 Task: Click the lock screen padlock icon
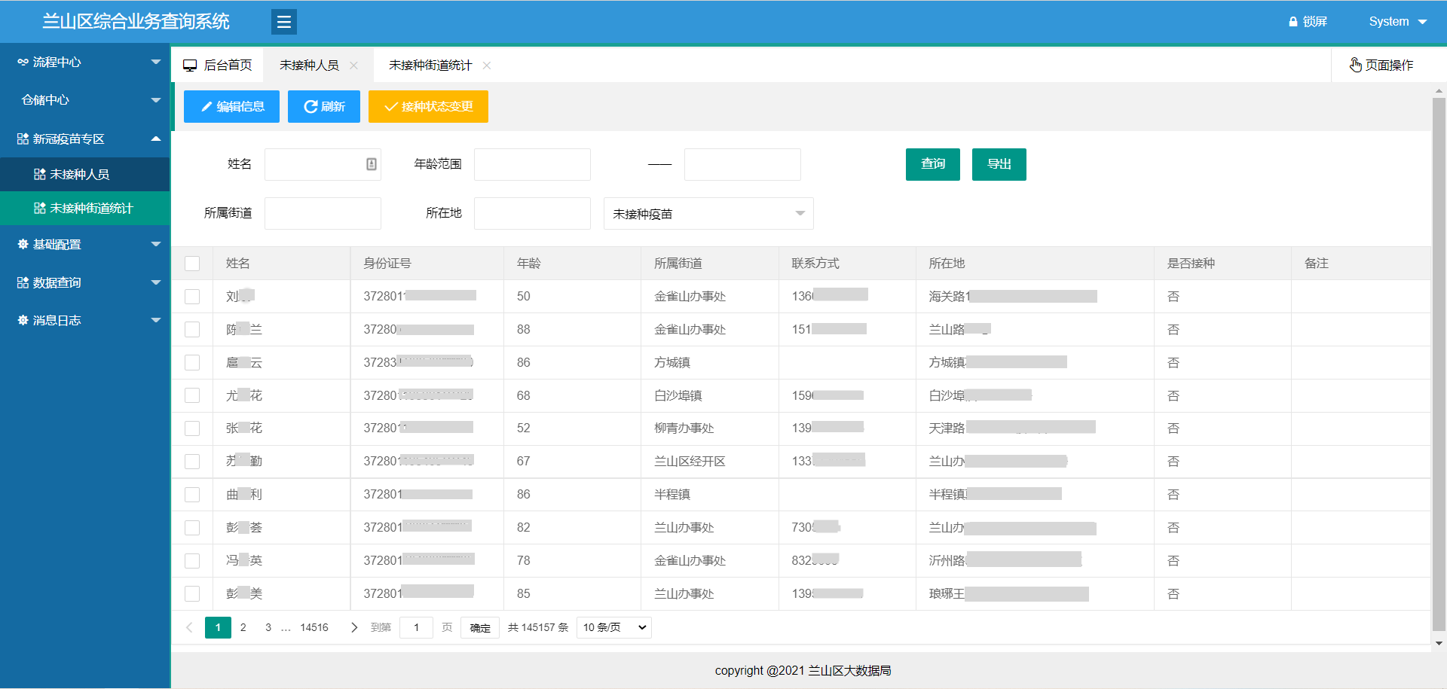(1293, 22)
